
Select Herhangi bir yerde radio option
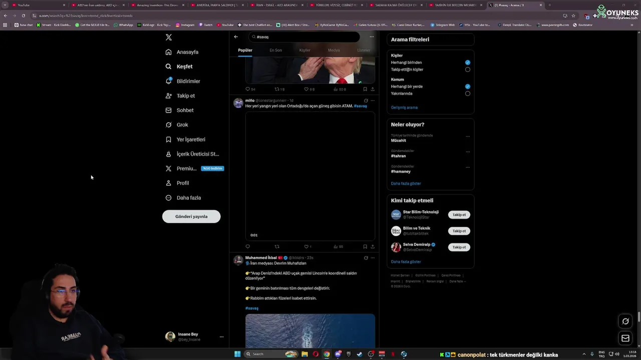468,86
